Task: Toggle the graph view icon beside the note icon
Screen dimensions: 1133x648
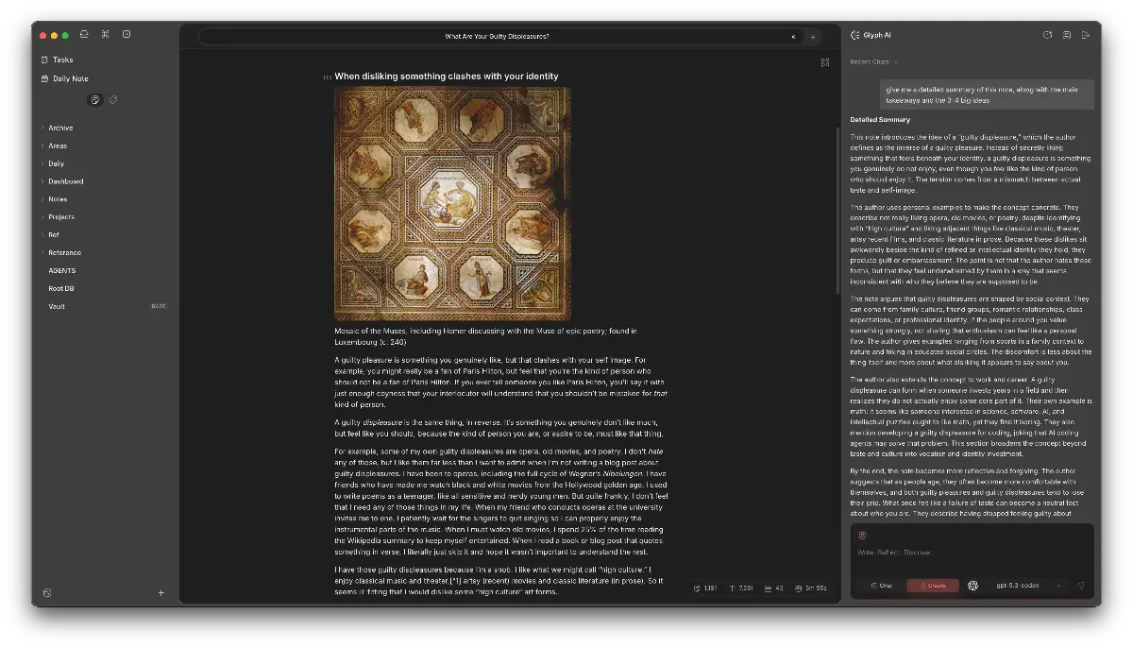Action: [x=113, y=100]
